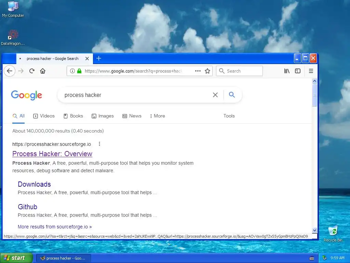Open My Computer desktop icon
Screen dimensions: 350x263
(x=13, y=9)
